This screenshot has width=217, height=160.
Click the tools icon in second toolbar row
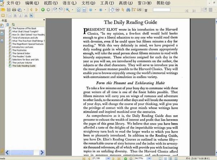point(31,16)
